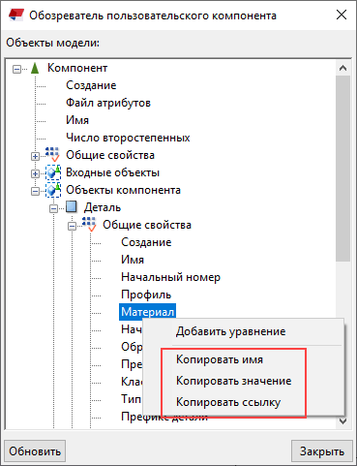Click the Объекты компонента cube icon
Screen dimensions: 357x466
[53, 190]
